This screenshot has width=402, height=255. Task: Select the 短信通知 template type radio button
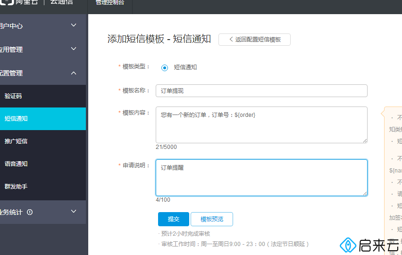pyautogui.click(x=165, y=67)
